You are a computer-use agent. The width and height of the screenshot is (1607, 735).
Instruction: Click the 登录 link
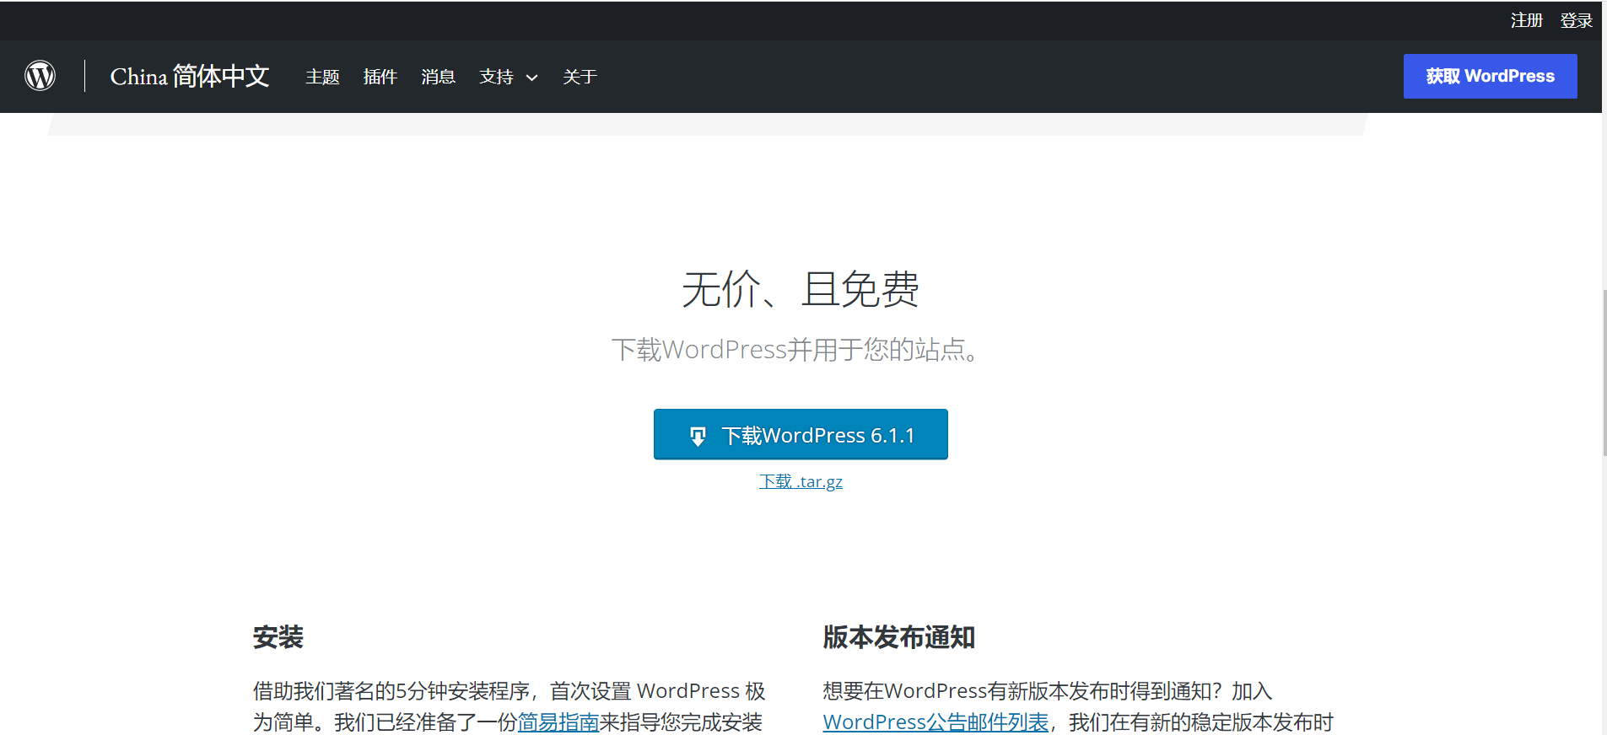[1576, 20]
